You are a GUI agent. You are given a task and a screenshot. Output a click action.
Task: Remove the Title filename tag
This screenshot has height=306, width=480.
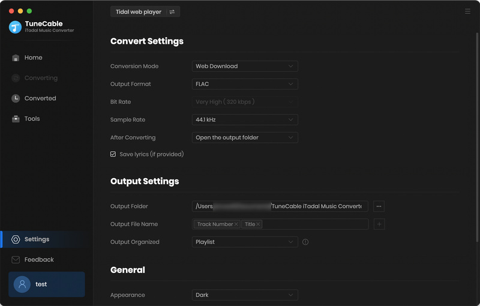(258, 224)
